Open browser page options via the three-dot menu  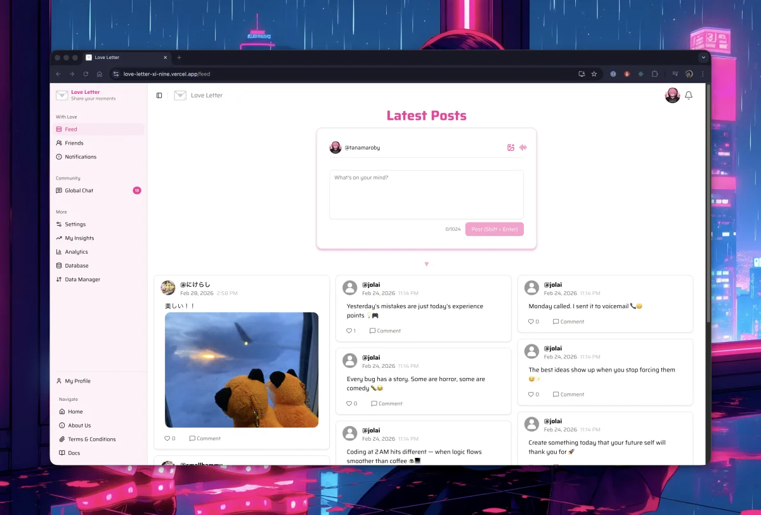(x=702, y=74)
